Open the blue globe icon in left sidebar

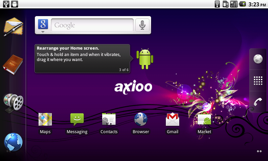(13, 142)
